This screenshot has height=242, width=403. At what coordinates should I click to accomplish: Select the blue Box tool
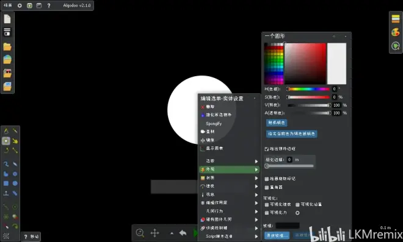[x=6, y=183]
